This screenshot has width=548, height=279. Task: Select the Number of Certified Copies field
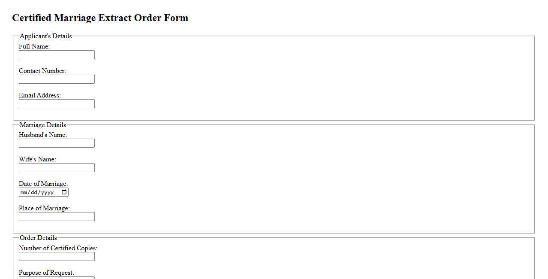click(57, 257)
